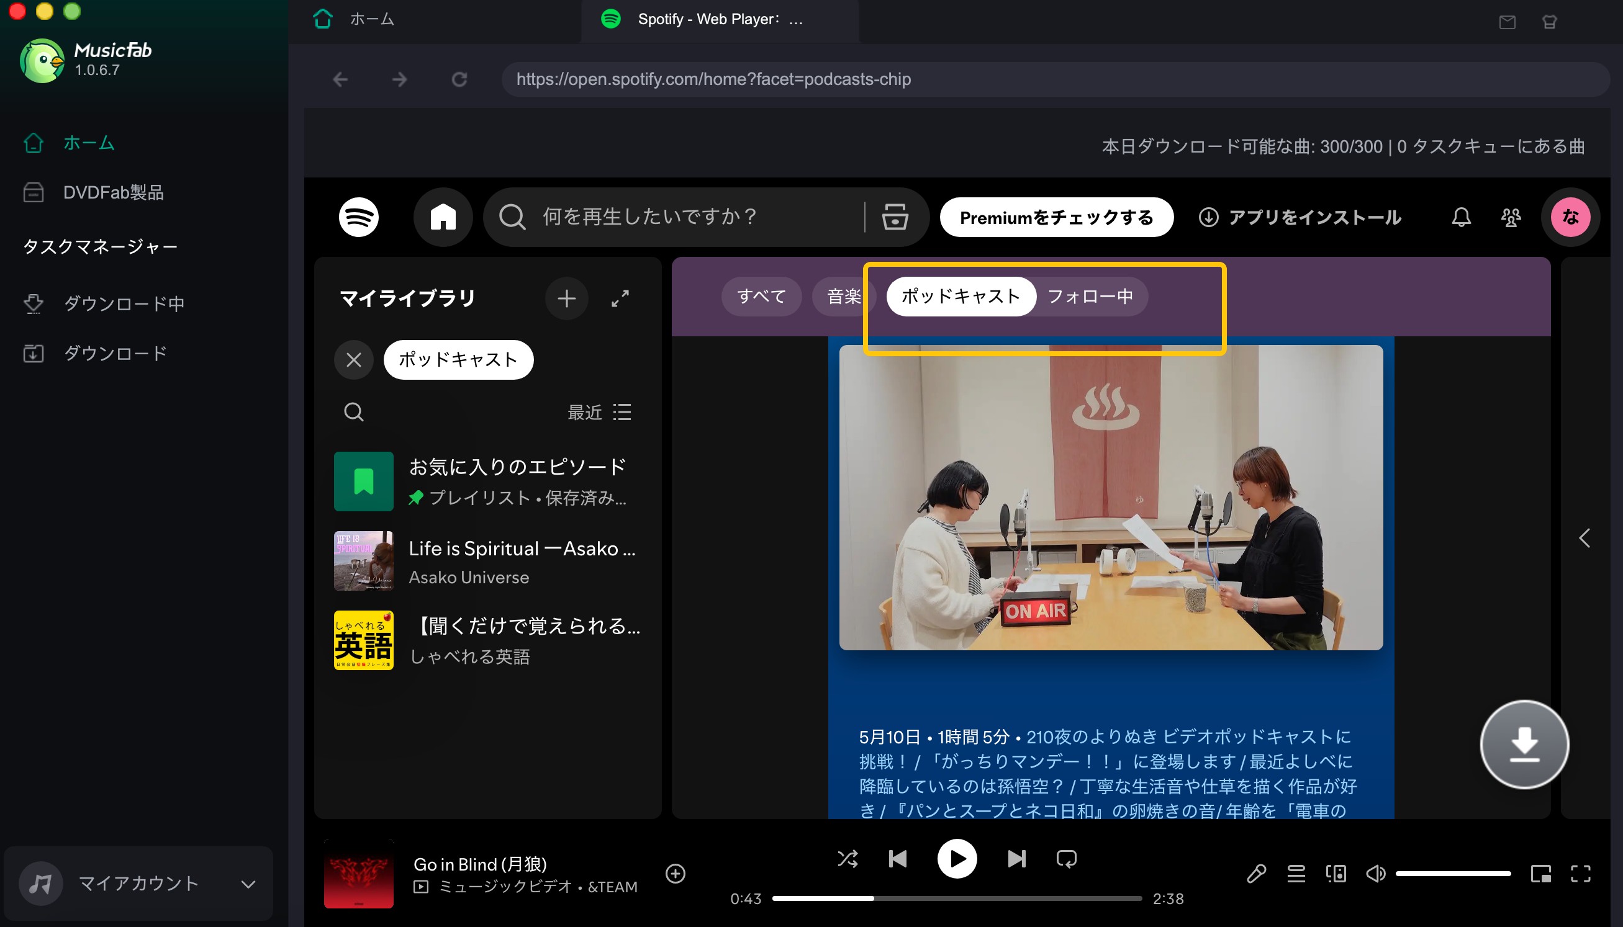
Task: Toggle shuffle playback
Action: (848, 859)
